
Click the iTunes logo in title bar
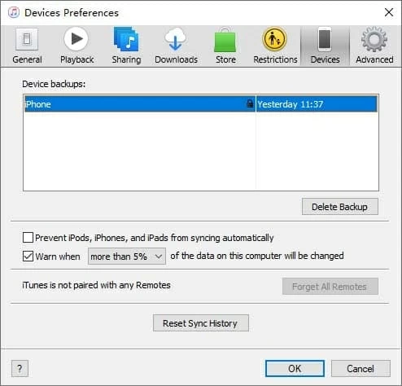click(14, 12)
